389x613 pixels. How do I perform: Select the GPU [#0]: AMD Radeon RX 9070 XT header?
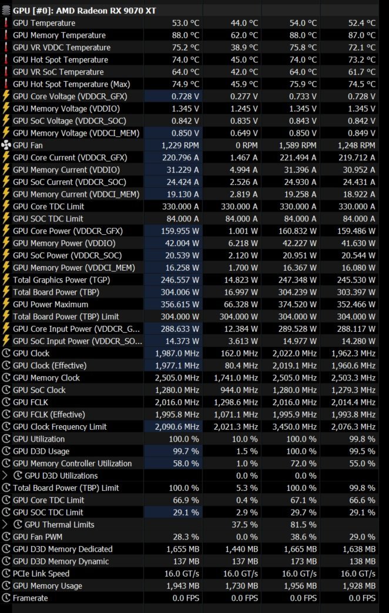pos(85,11)
